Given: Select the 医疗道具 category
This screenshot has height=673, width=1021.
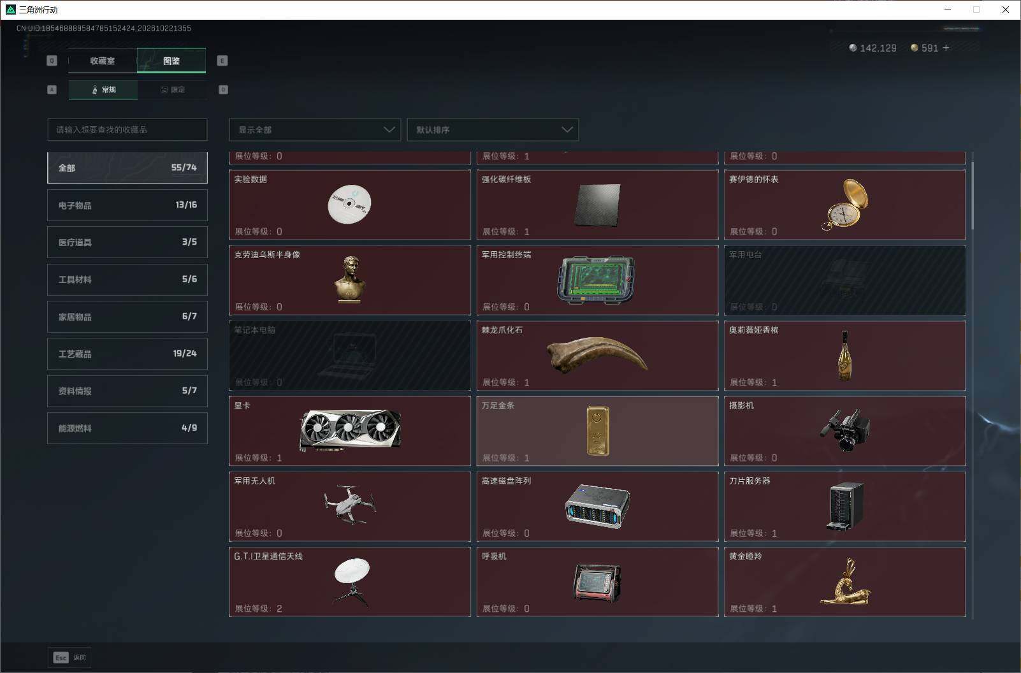Looking at the screenshot, I should pyautogui.click(x=127, y=242).
